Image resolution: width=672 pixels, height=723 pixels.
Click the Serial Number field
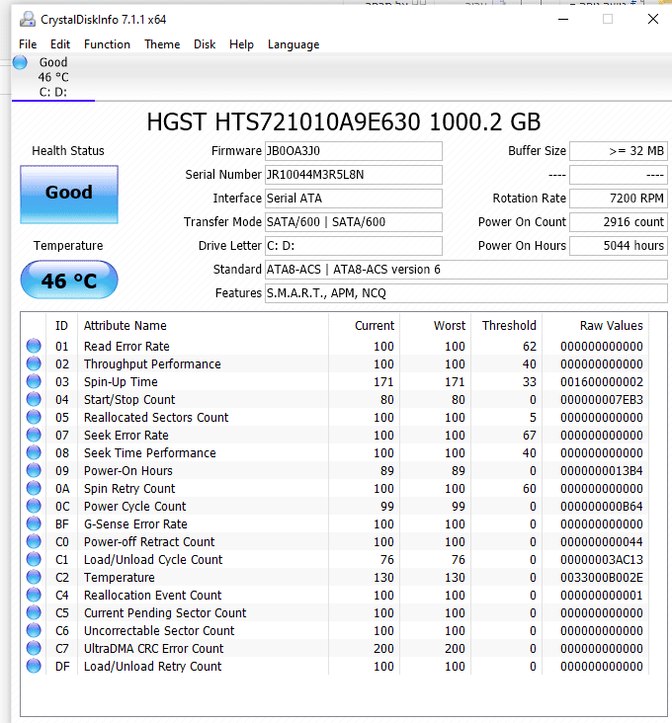click(353, 175)
